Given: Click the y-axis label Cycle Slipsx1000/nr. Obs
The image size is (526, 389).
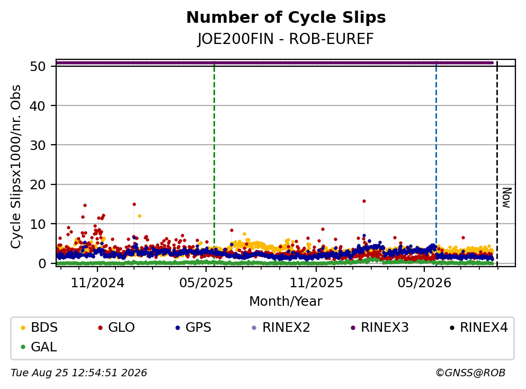Looking at the screenshot, I should coord(15,166).
